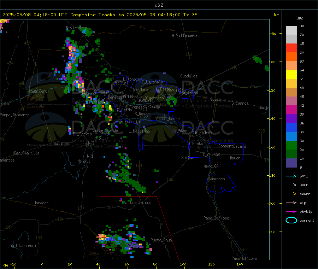
Task: Click the 0 km horizontal axis tick
Action: 42,264
